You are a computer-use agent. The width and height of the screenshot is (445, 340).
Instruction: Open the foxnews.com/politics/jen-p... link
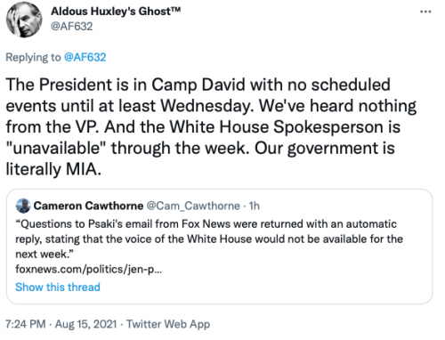[89, 269]
